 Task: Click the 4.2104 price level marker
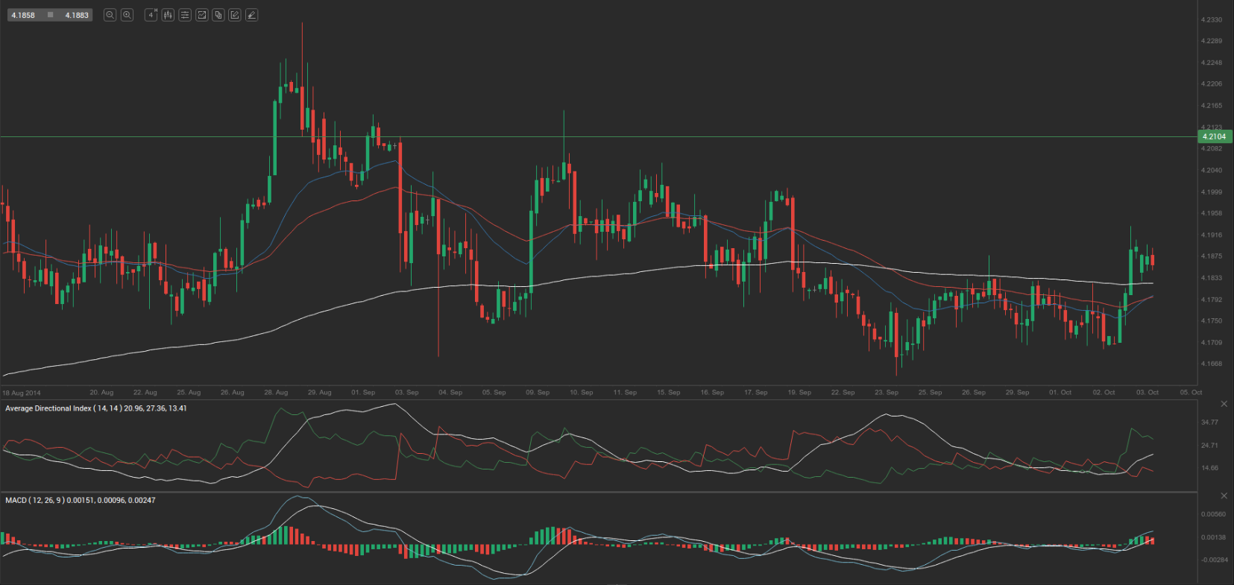coord(1214,136)
